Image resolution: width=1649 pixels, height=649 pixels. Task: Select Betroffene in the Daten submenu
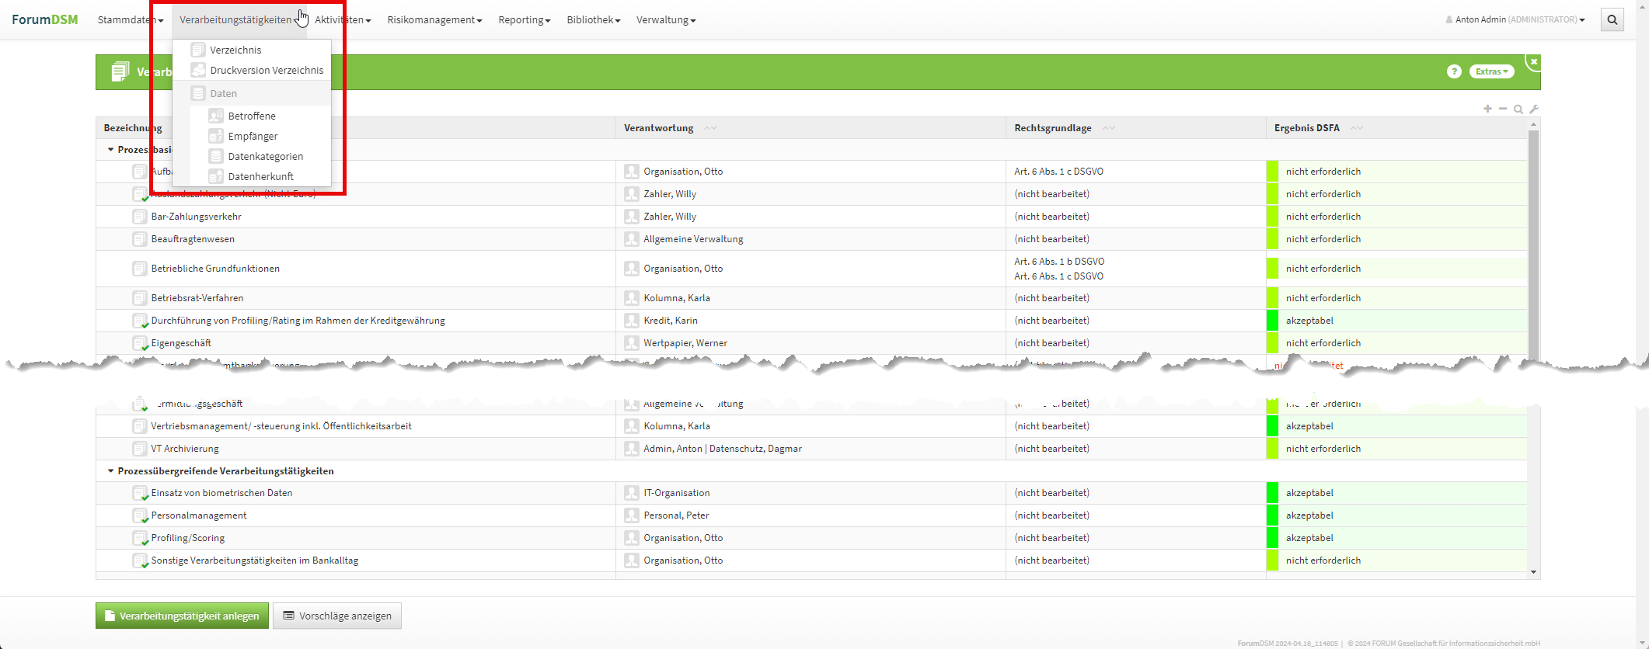pos(251,116)
